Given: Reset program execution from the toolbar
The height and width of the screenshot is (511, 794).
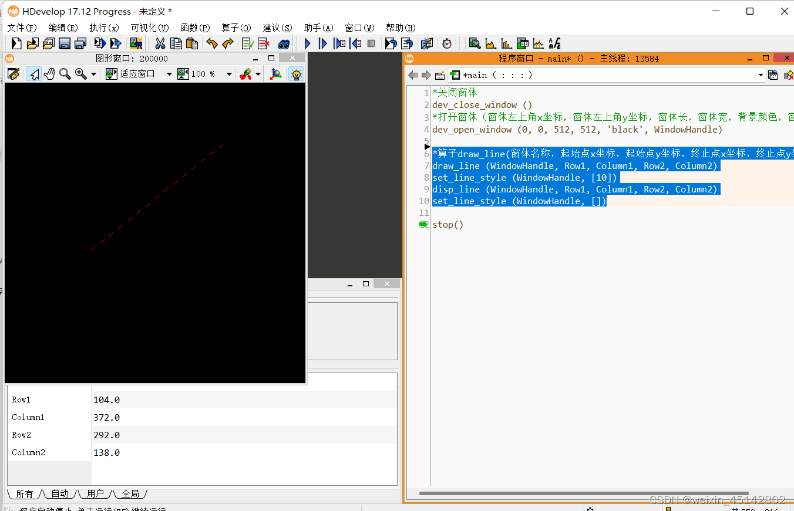Looking at the screenshot, I should 391,43.
